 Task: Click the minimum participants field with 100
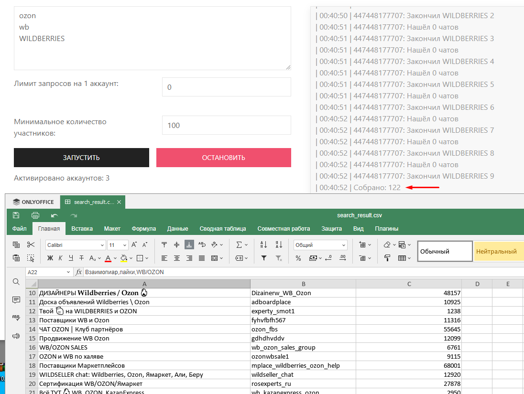point(226,126)
